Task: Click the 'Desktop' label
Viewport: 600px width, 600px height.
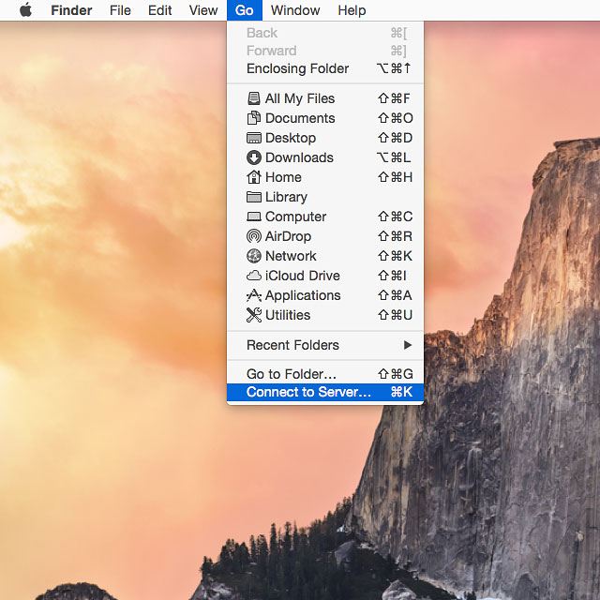Action: pos(291,138)
